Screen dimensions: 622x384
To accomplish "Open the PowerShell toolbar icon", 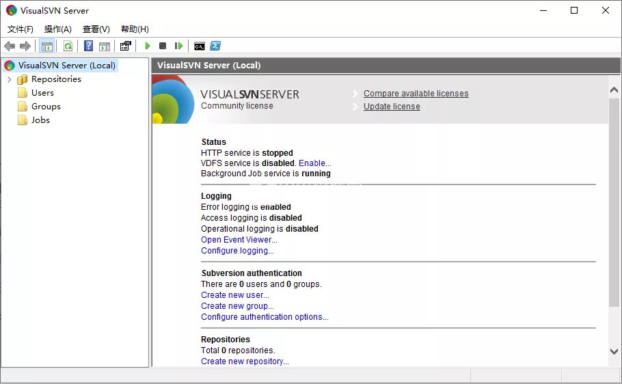I will click(x=215, y=46).
